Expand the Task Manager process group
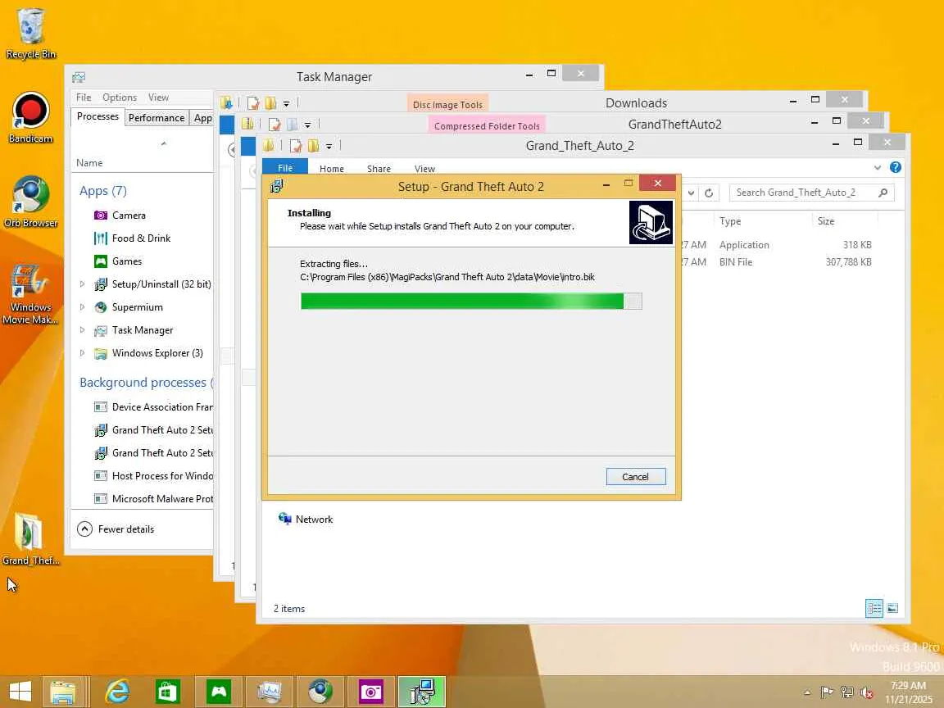 (x=83, y=329)
